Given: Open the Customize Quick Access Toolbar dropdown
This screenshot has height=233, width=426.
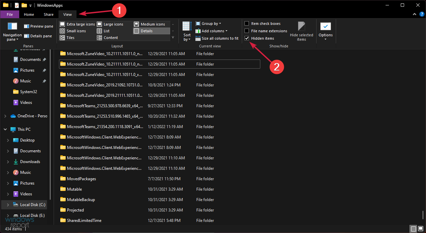Looking at the screenshot, I should coord(30,5).
